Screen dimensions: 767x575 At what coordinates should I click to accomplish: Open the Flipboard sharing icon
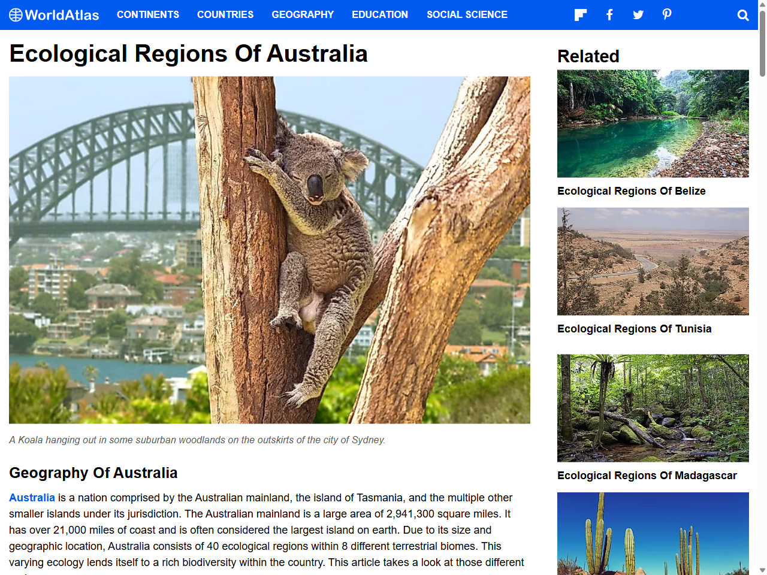tap(579, 14)
